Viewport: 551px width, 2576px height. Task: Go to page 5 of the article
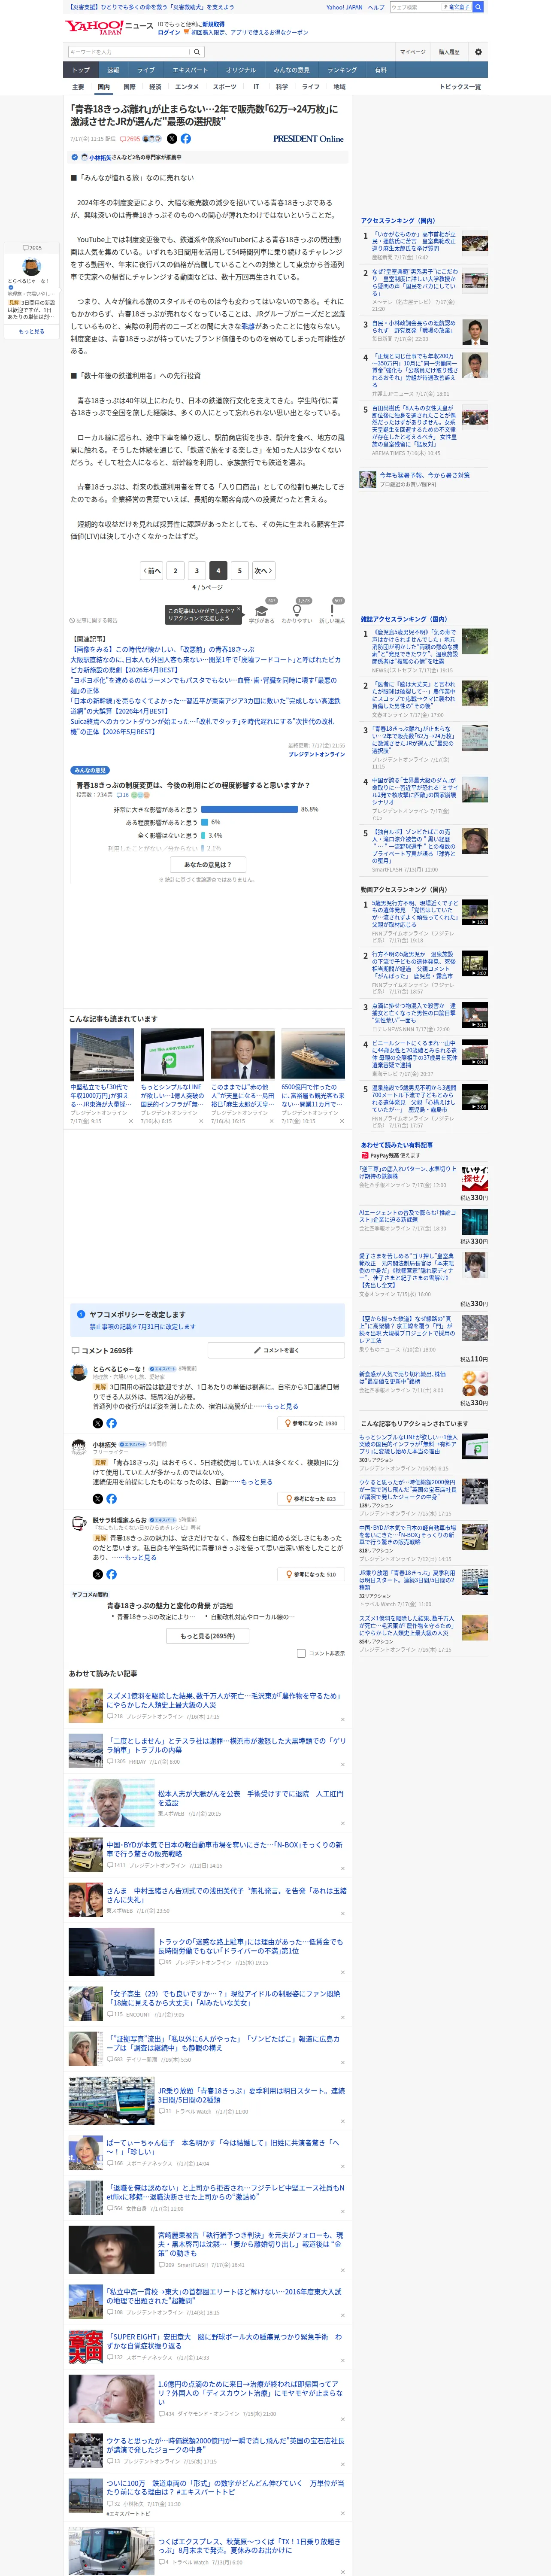click(x=239, y=570)
